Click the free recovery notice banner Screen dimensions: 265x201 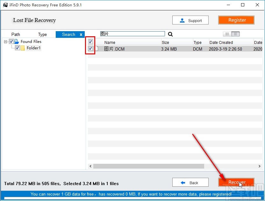tap(131, 194)
